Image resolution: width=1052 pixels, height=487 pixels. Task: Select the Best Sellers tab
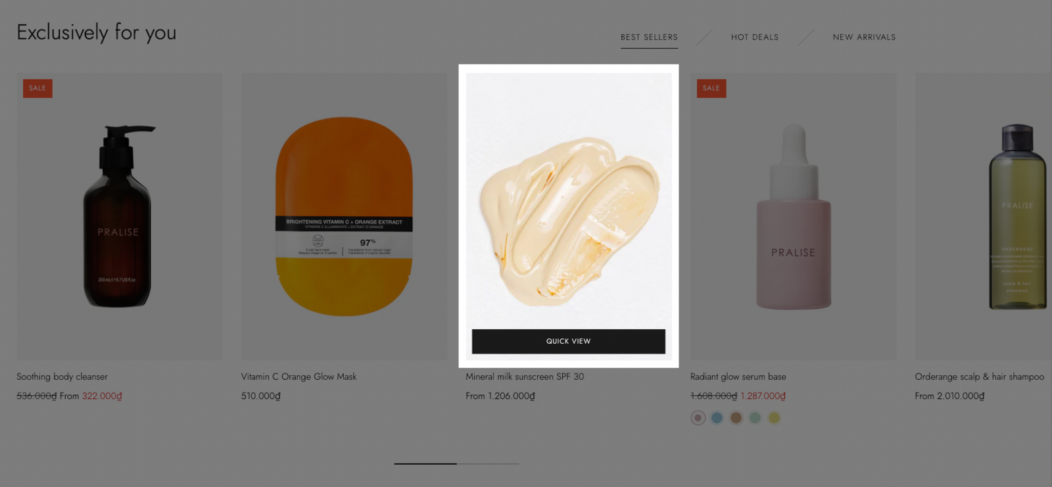[x=649, y=37]
